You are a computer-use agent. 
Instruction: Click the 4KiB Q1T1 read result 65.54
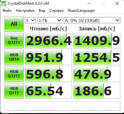[48, 91]
